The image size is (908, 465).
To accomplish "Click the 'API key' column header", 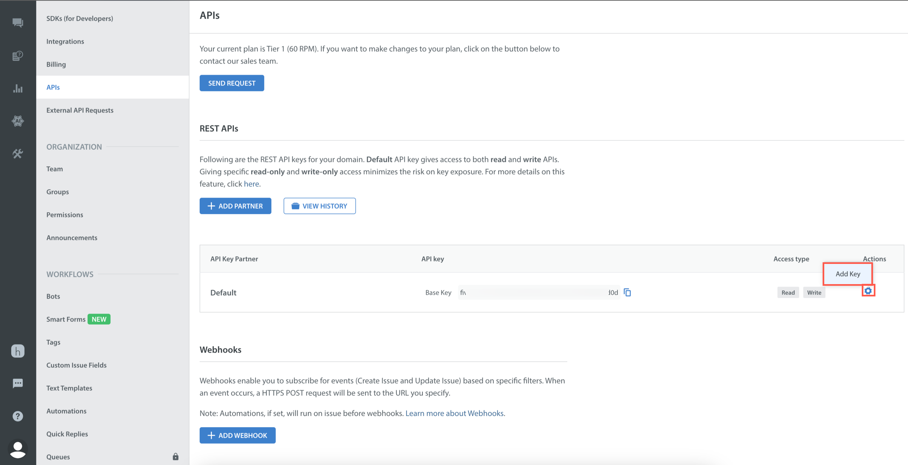I will (x=432, y=259).
